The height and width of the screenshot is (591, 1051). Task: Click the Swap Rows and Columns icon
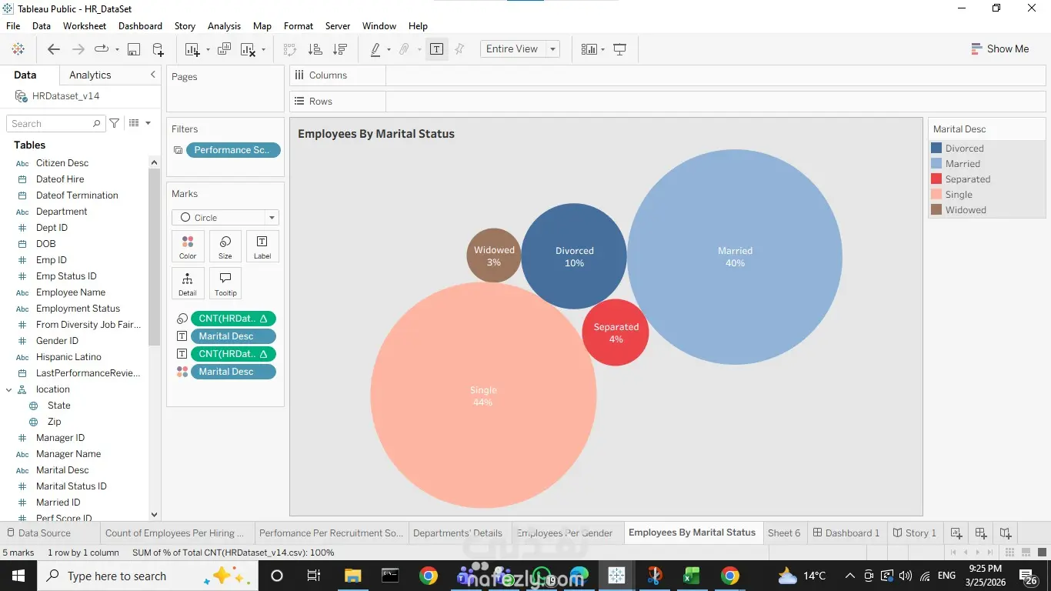(x=290, y=49)
